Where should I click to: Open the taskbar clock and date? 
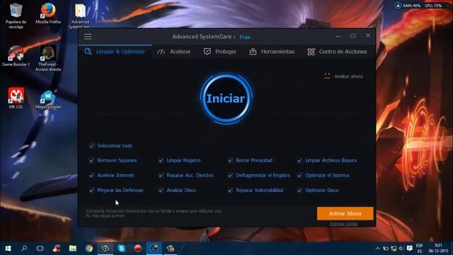tap(438, 249)
